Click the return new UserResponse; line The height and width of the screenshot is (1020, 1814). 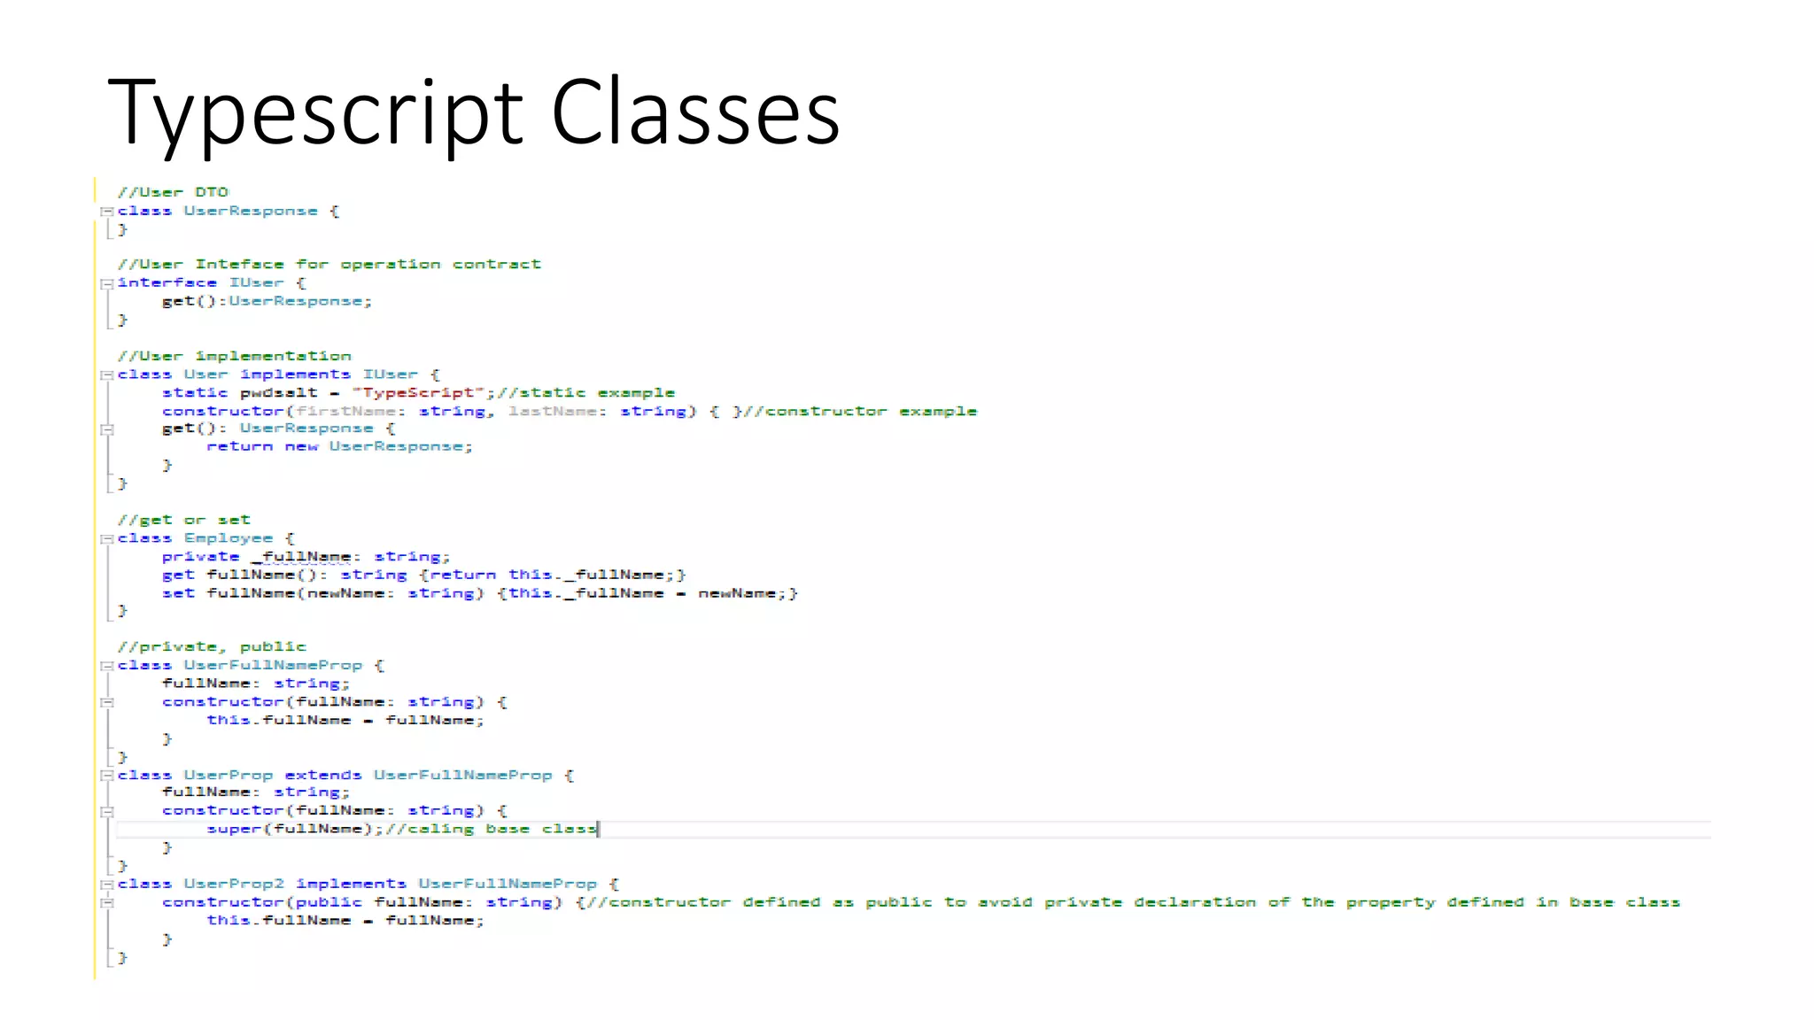click(339, 446)
